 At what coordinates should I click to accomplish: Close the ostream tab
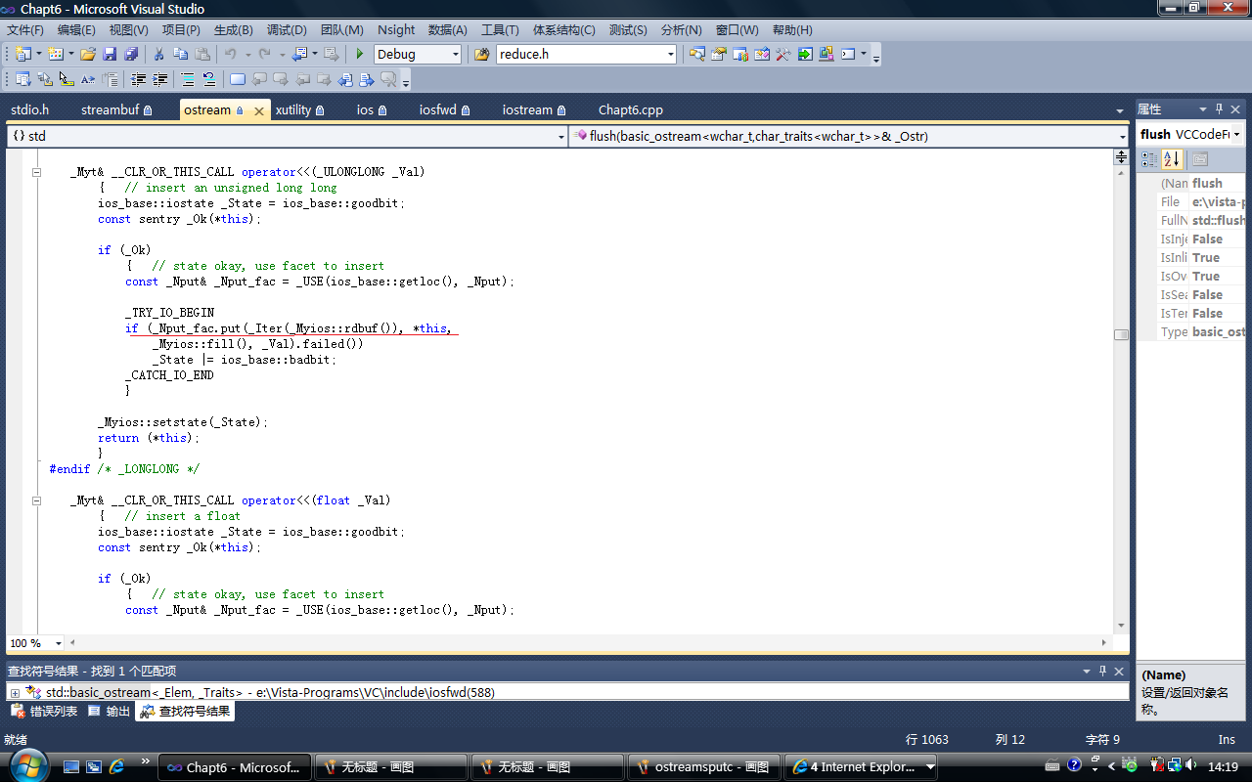259,111
